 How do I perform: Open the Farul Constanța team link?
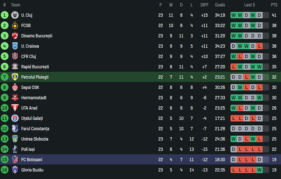(35, 129)
